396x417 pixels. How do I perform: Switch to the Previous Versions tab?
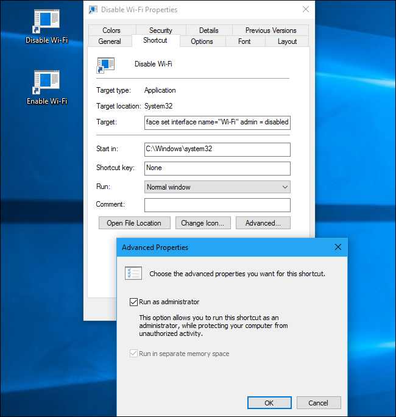tap(270, 30)
